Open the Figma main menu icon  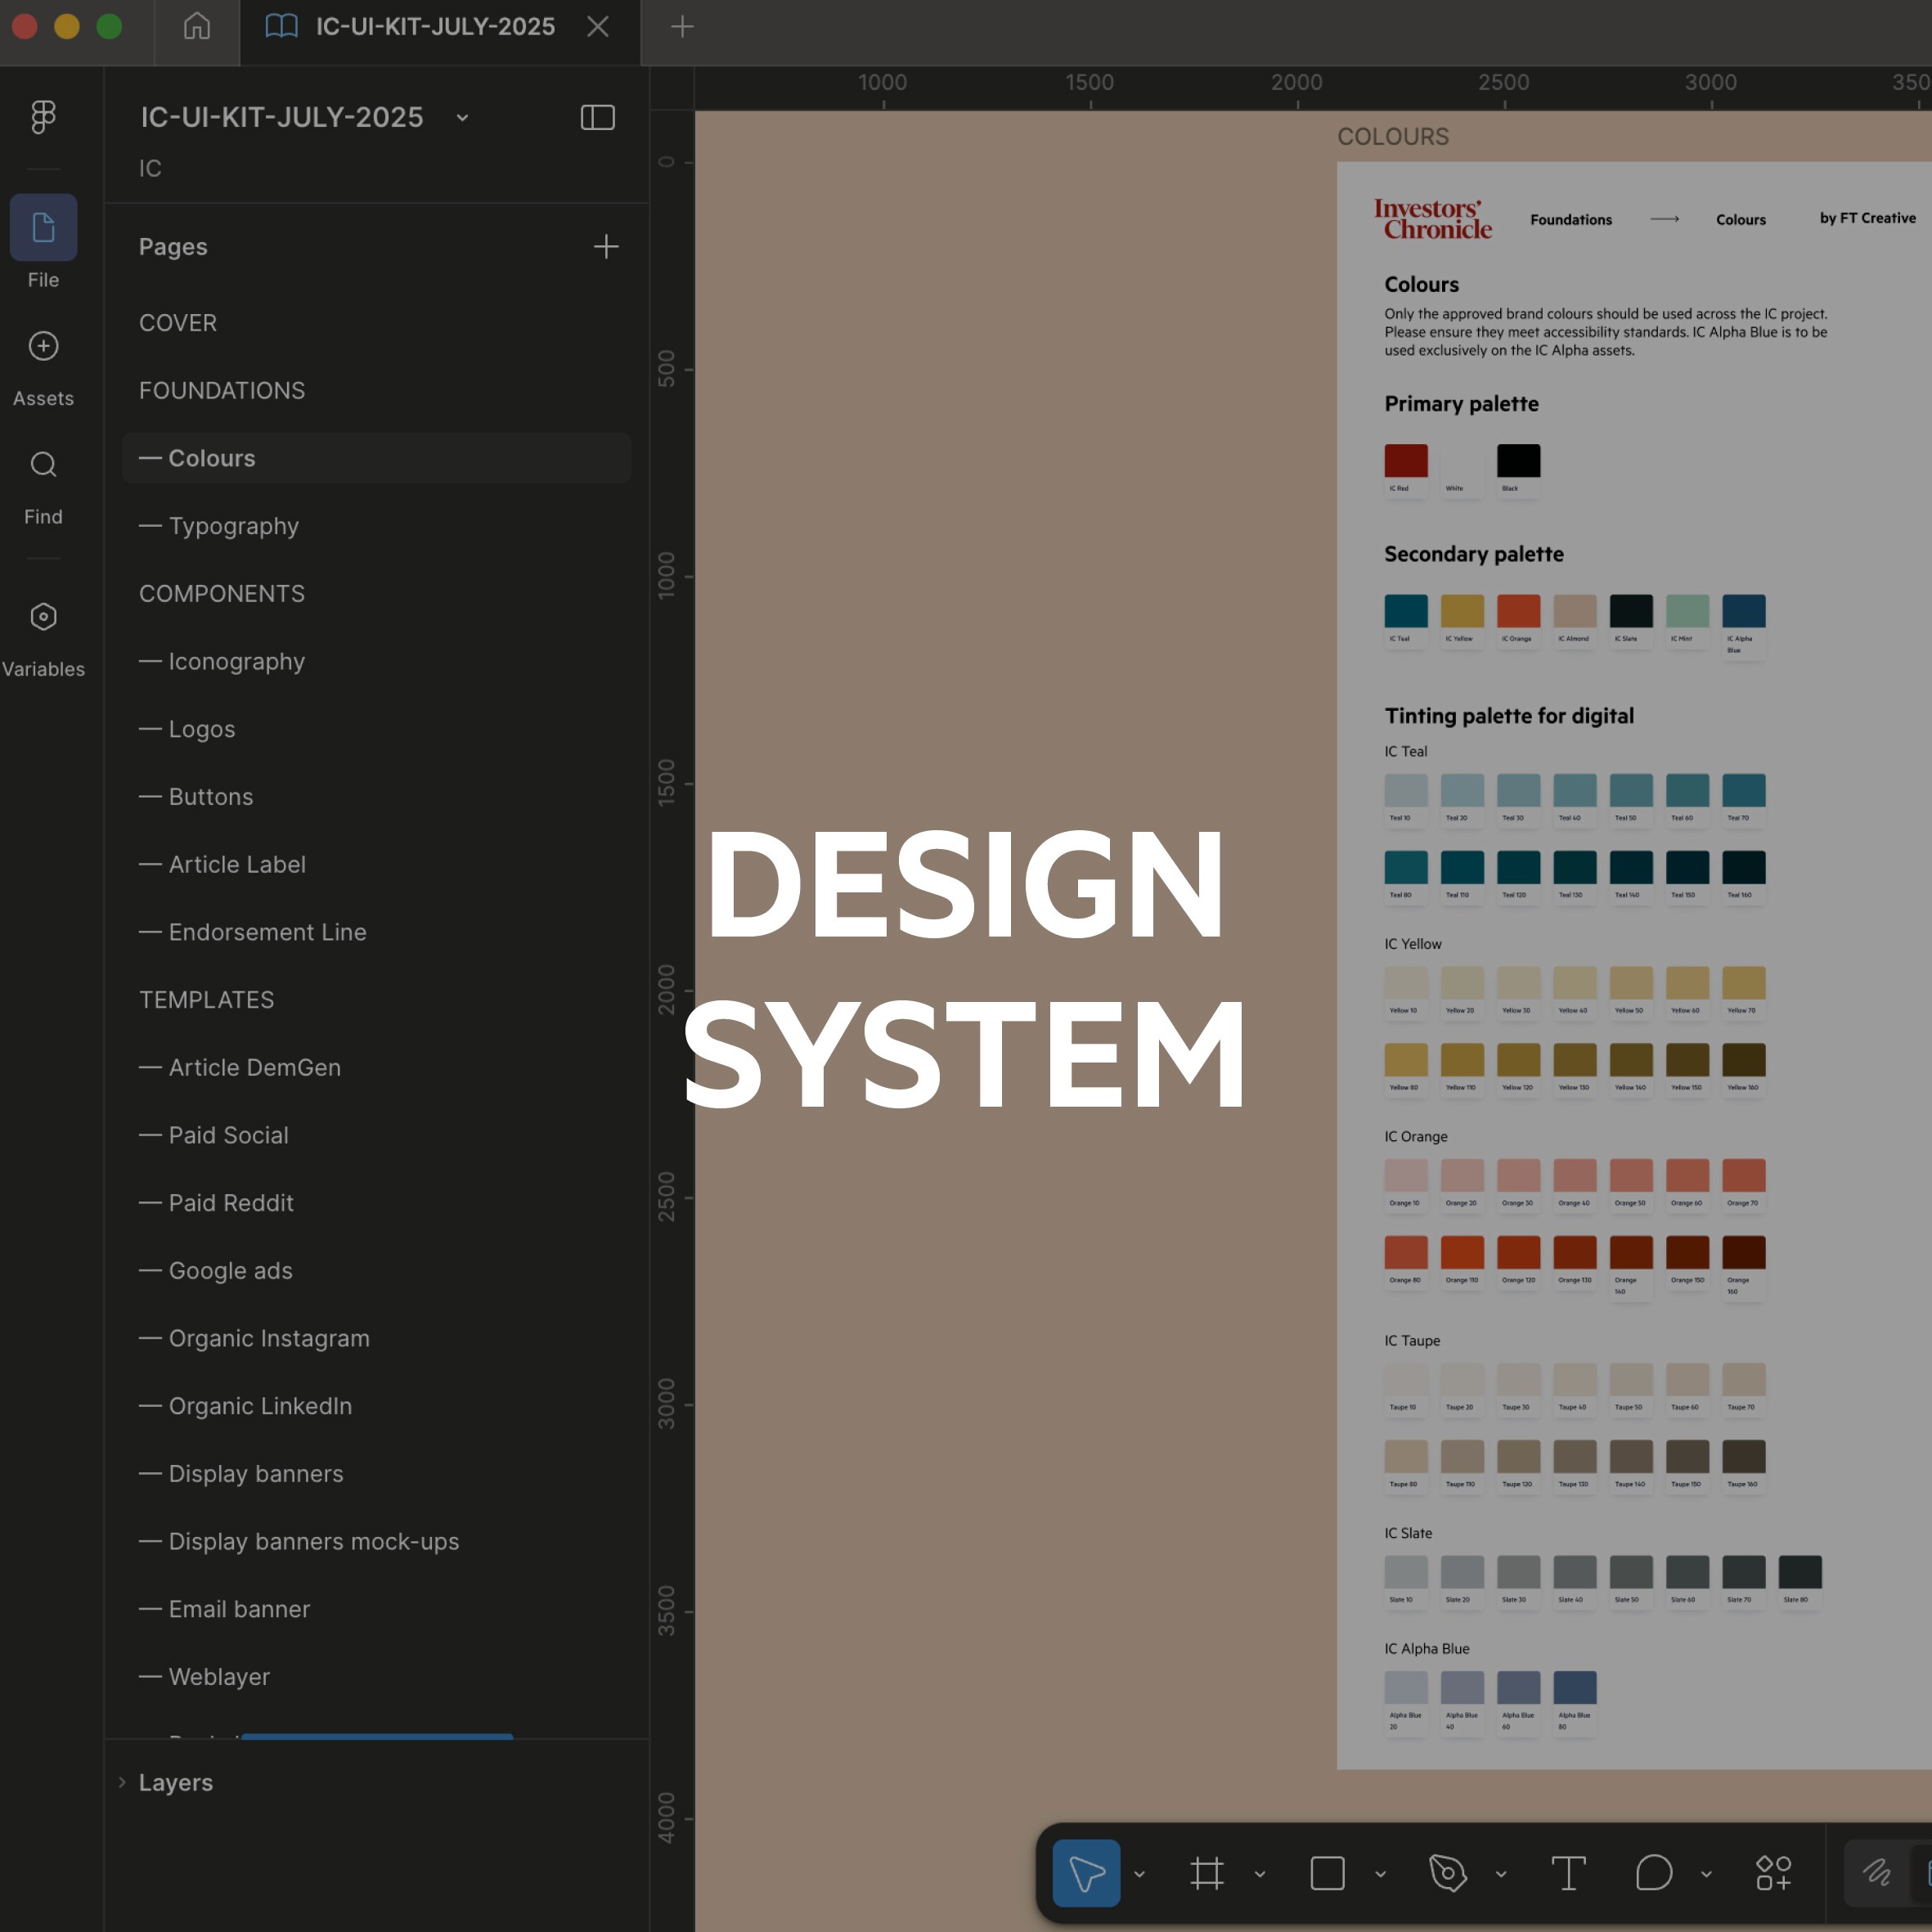pos(43,117)
